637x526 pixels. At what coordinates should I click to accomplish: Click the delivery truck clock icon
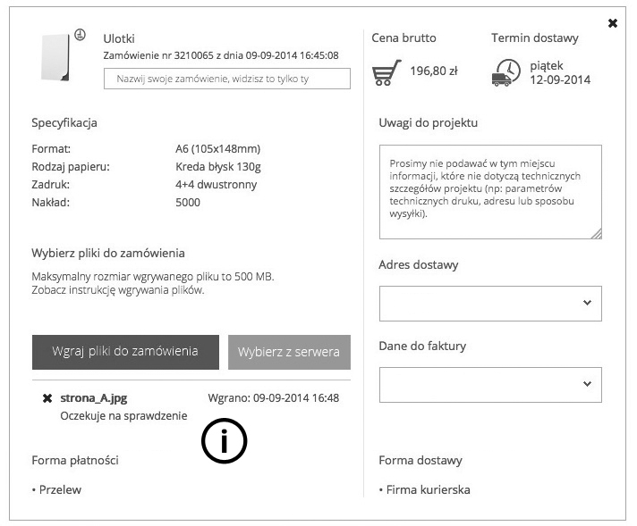tap(505, 72)
